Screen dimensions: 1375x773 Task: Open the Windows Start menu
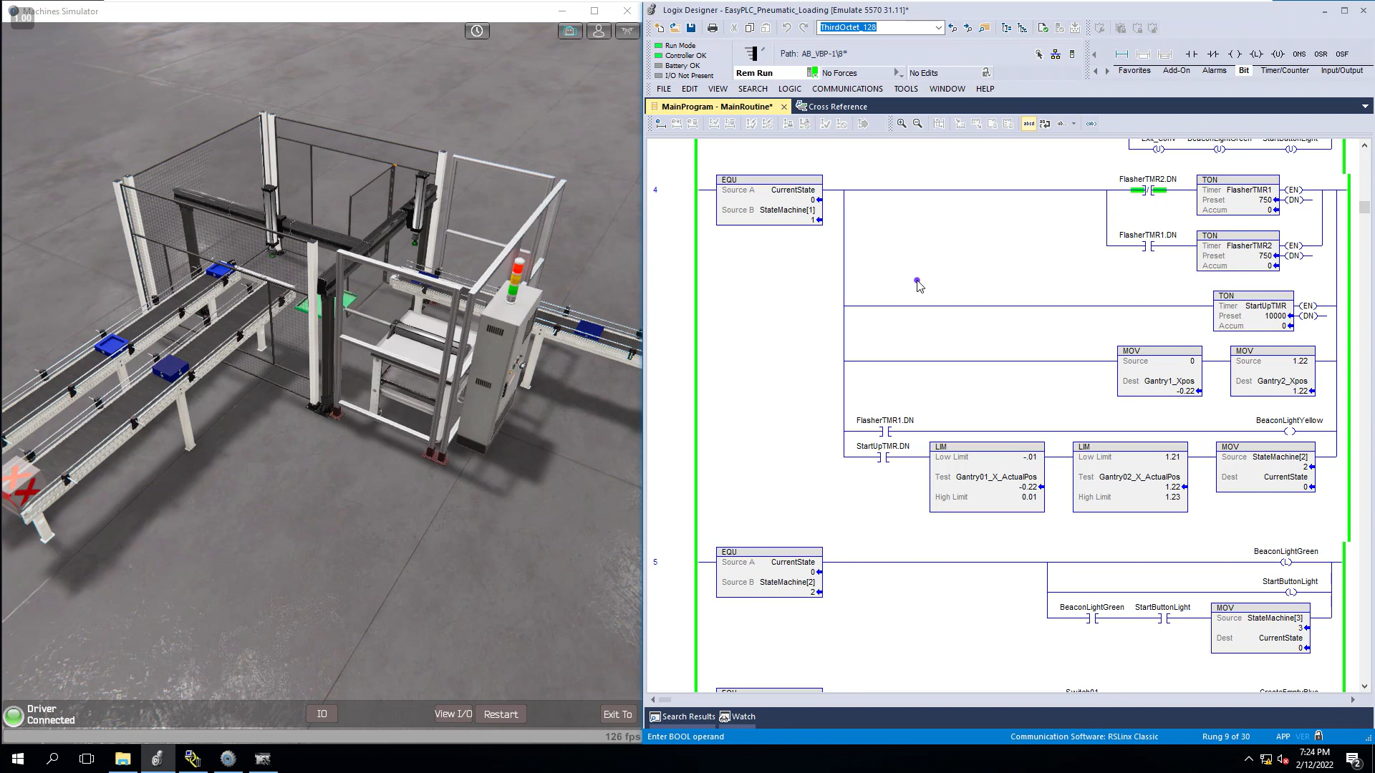pos(18,759)
